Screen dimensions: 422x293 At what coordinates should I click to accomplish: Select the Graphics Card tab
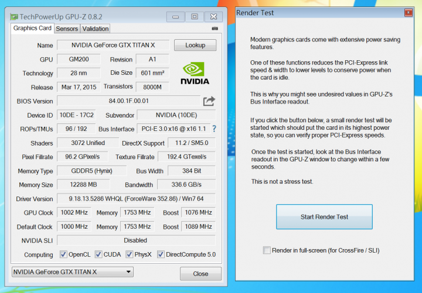(x=32, y=28)
